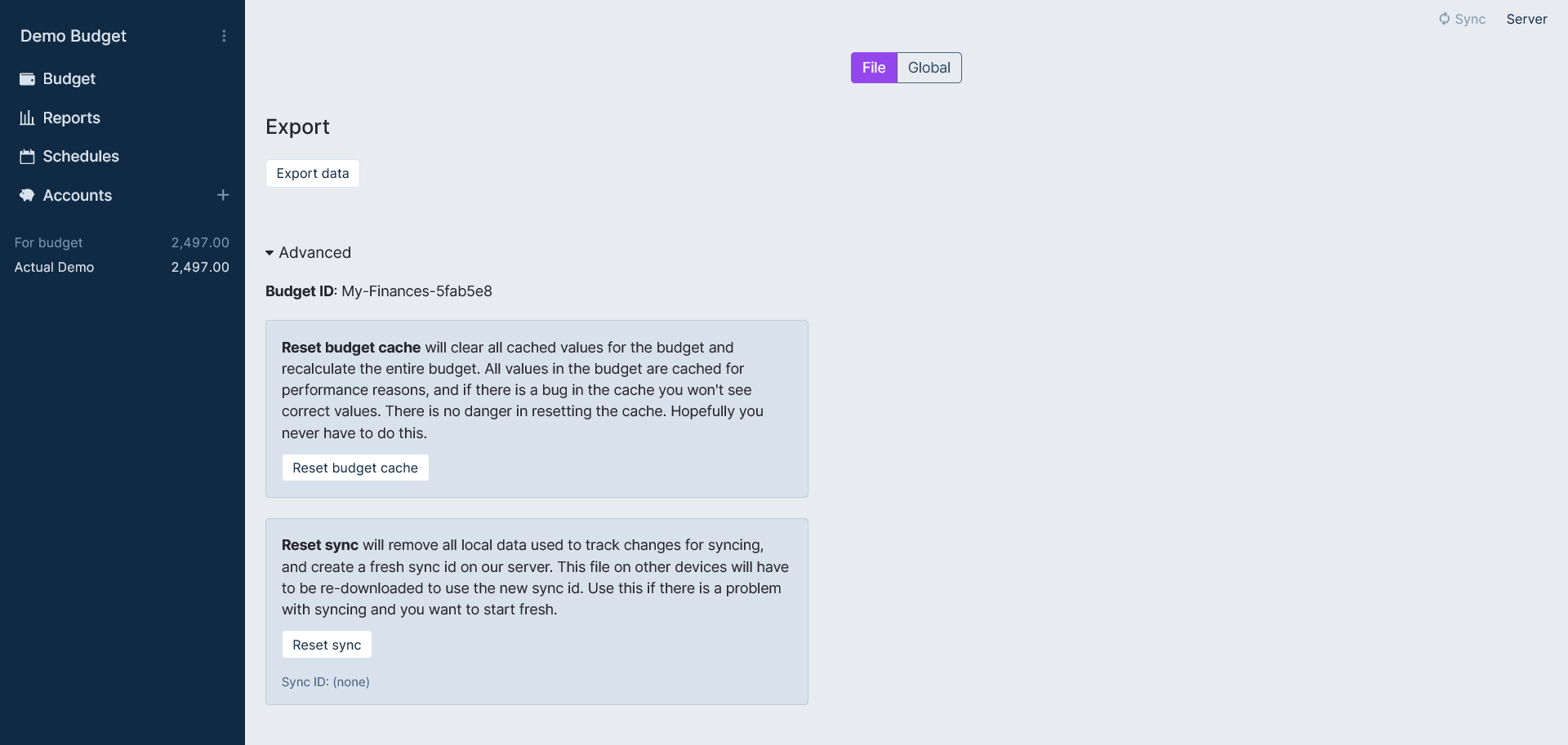Image resolution: width=1568 pixels, height=745 pixels.
Task: Open the Budget page from sidebar
Action: pos(69,79)
